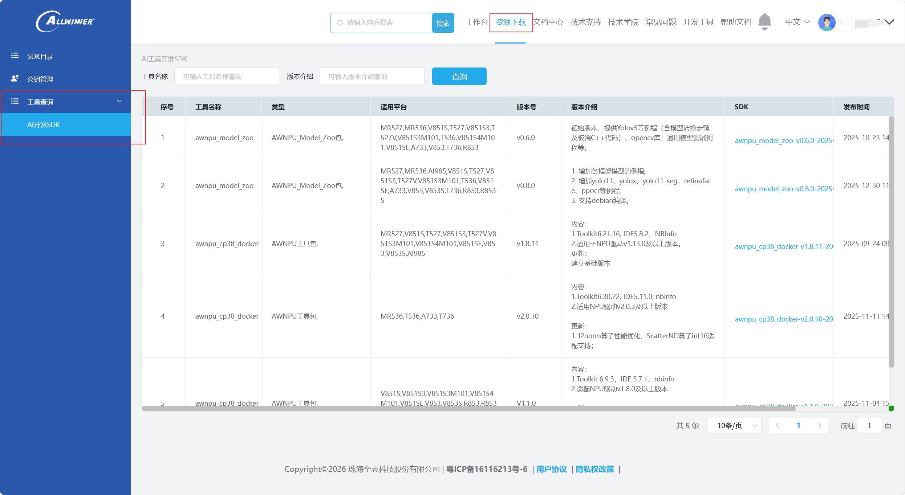The height and width of the screenshot is (495, 905).
Task: Select AI开发SDK in the sidebar
Action: [x=44, y=124]
